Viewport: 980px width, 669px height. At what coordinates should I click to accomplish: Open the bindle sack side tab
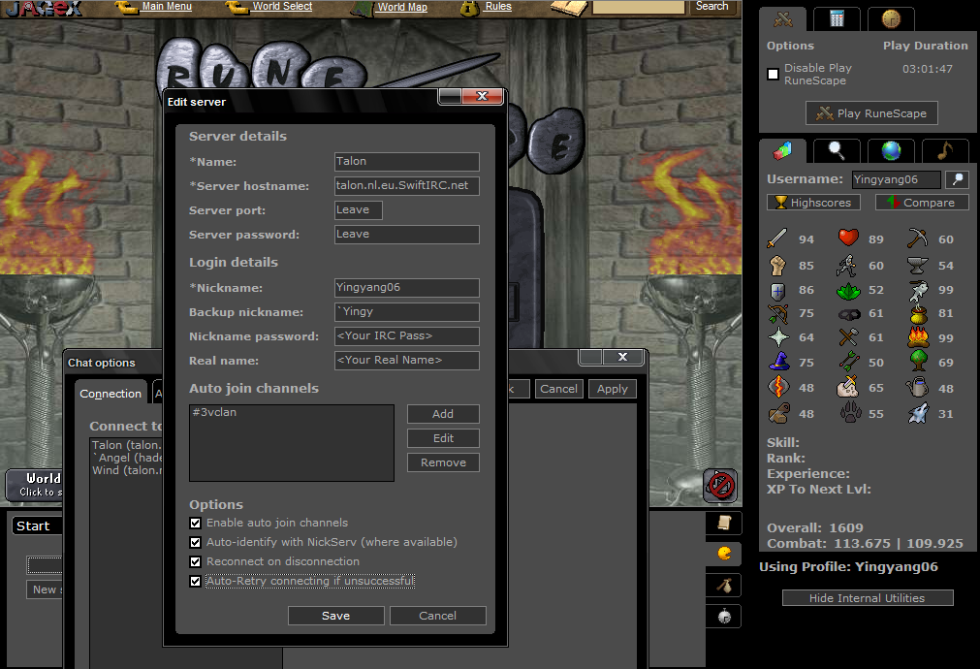tap(724, 586)
